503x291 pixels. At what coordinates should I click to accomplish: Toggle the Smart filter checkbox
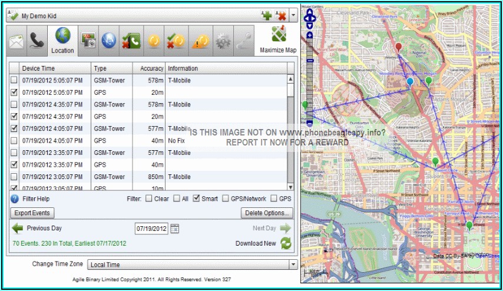point(197,199)
